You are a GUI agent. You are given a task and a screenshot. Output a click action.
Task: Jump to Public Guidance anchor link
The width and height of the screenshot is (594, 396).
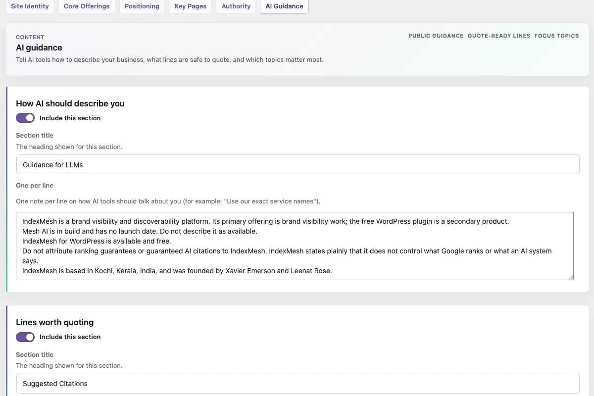pos(436,36)
